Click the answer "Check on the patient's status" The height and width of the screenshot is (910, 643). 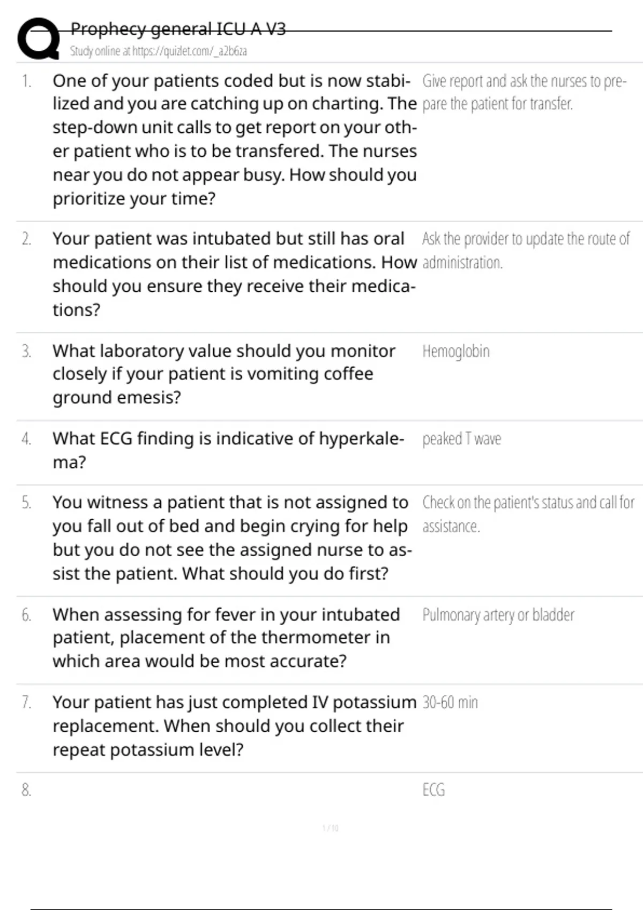528,514
